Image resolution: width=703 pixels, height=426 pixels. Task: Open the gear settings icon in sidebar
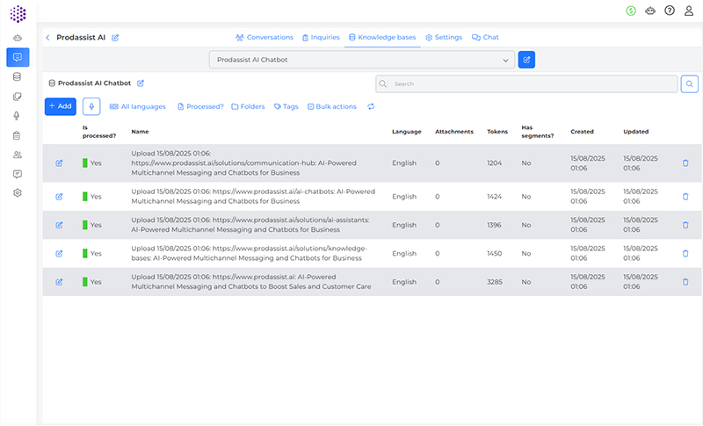click(x=18, y=192)
